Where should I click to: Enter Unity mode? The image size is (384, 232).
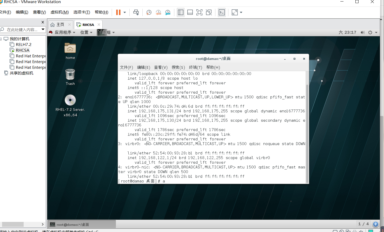pyautogui.click(x=209, y=12)
